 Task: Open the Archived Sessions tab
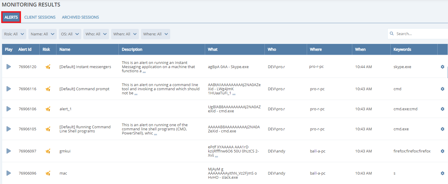click(80, 17)
